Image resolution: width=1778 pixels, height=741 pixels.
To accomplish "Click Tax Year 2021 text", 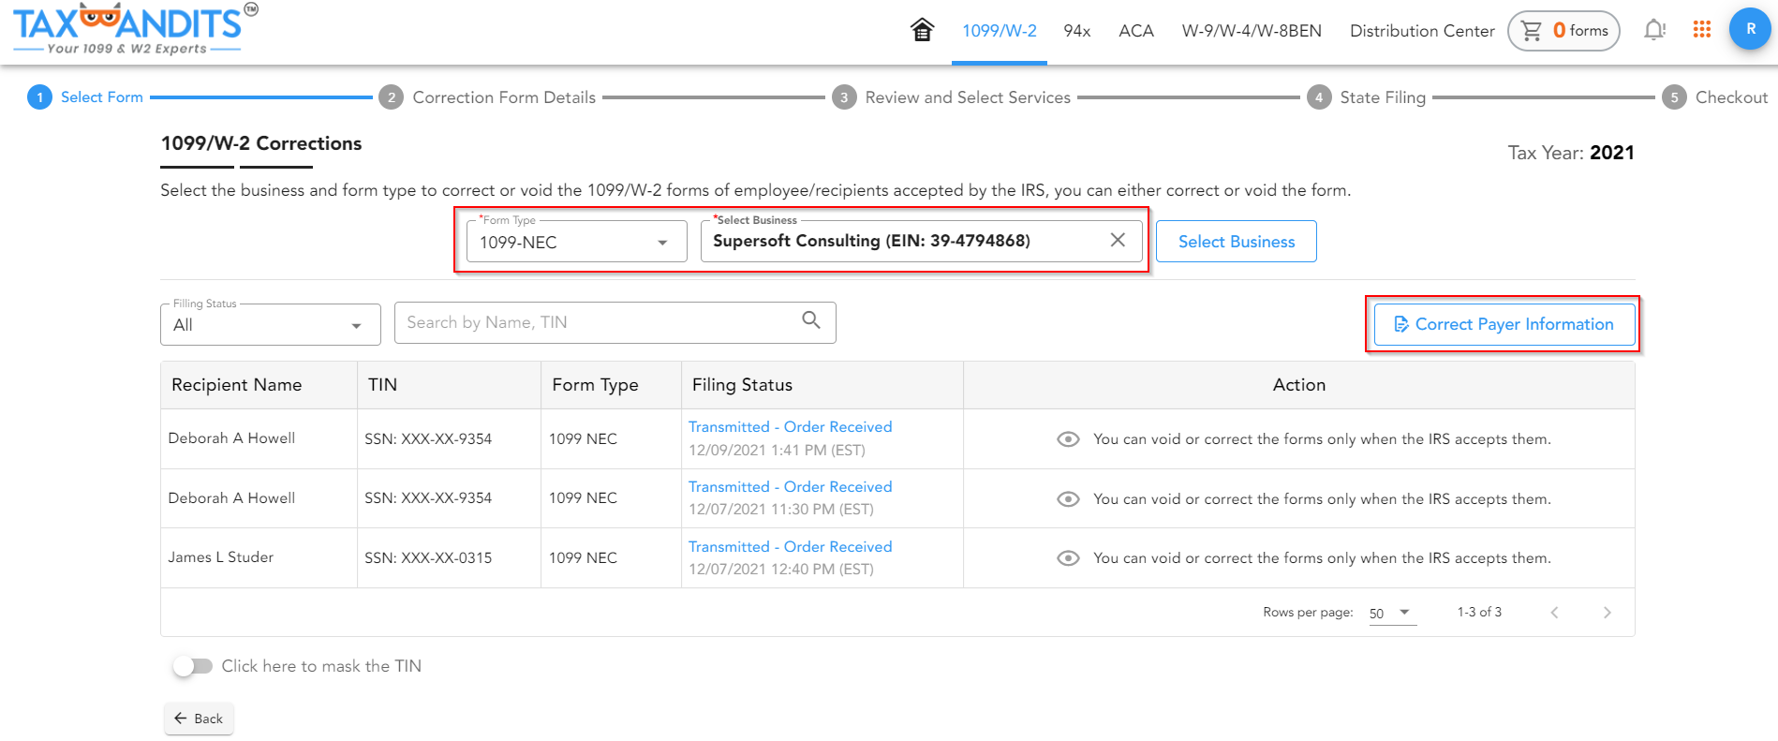I will [x=1571, y=153].
